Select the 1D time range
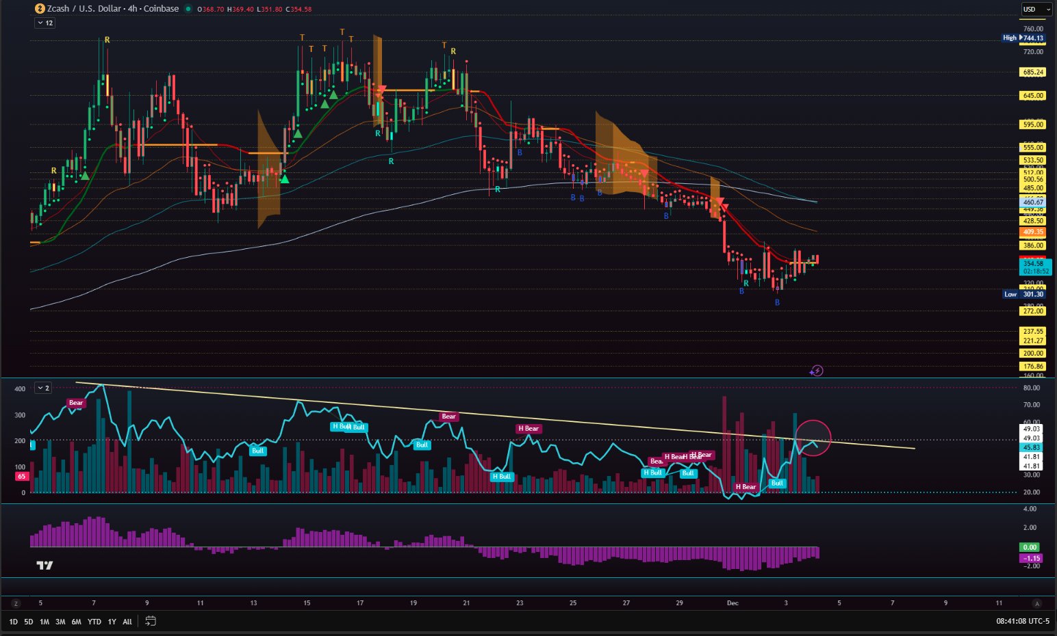The height and width of the screenshot is (636, 1057). [13, 622]
